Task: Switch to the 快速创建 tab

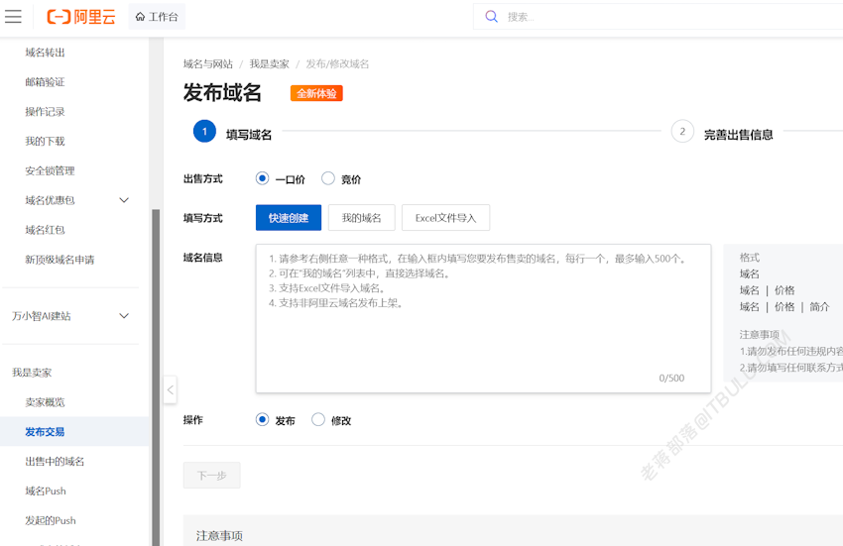Action: pos(289,218)
